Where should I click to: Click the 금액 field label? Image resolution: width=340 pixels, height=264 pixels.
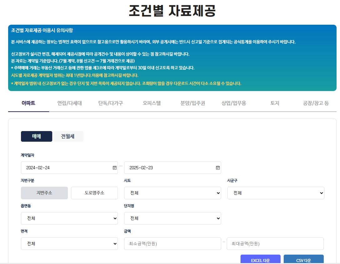point(127,231)
